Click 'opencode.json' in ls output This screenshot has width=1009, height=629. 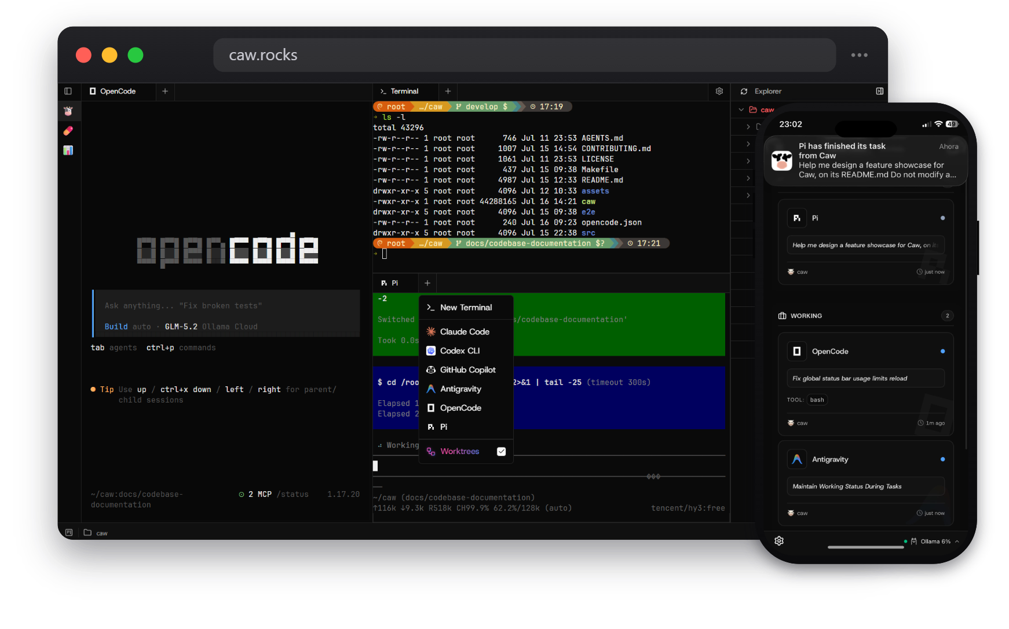612,222
